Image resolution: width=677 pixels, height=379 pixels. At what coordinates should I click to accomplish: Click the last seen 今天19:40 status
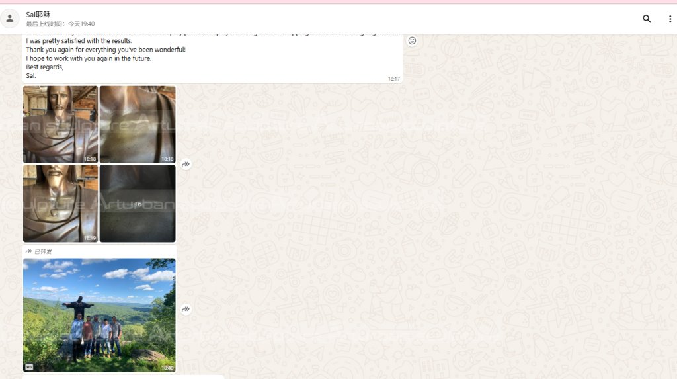(60, 24)
